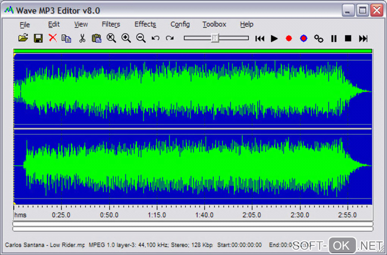The image size is (387, 255).
Task: Open the Edit menu
Action: [54, 24]
